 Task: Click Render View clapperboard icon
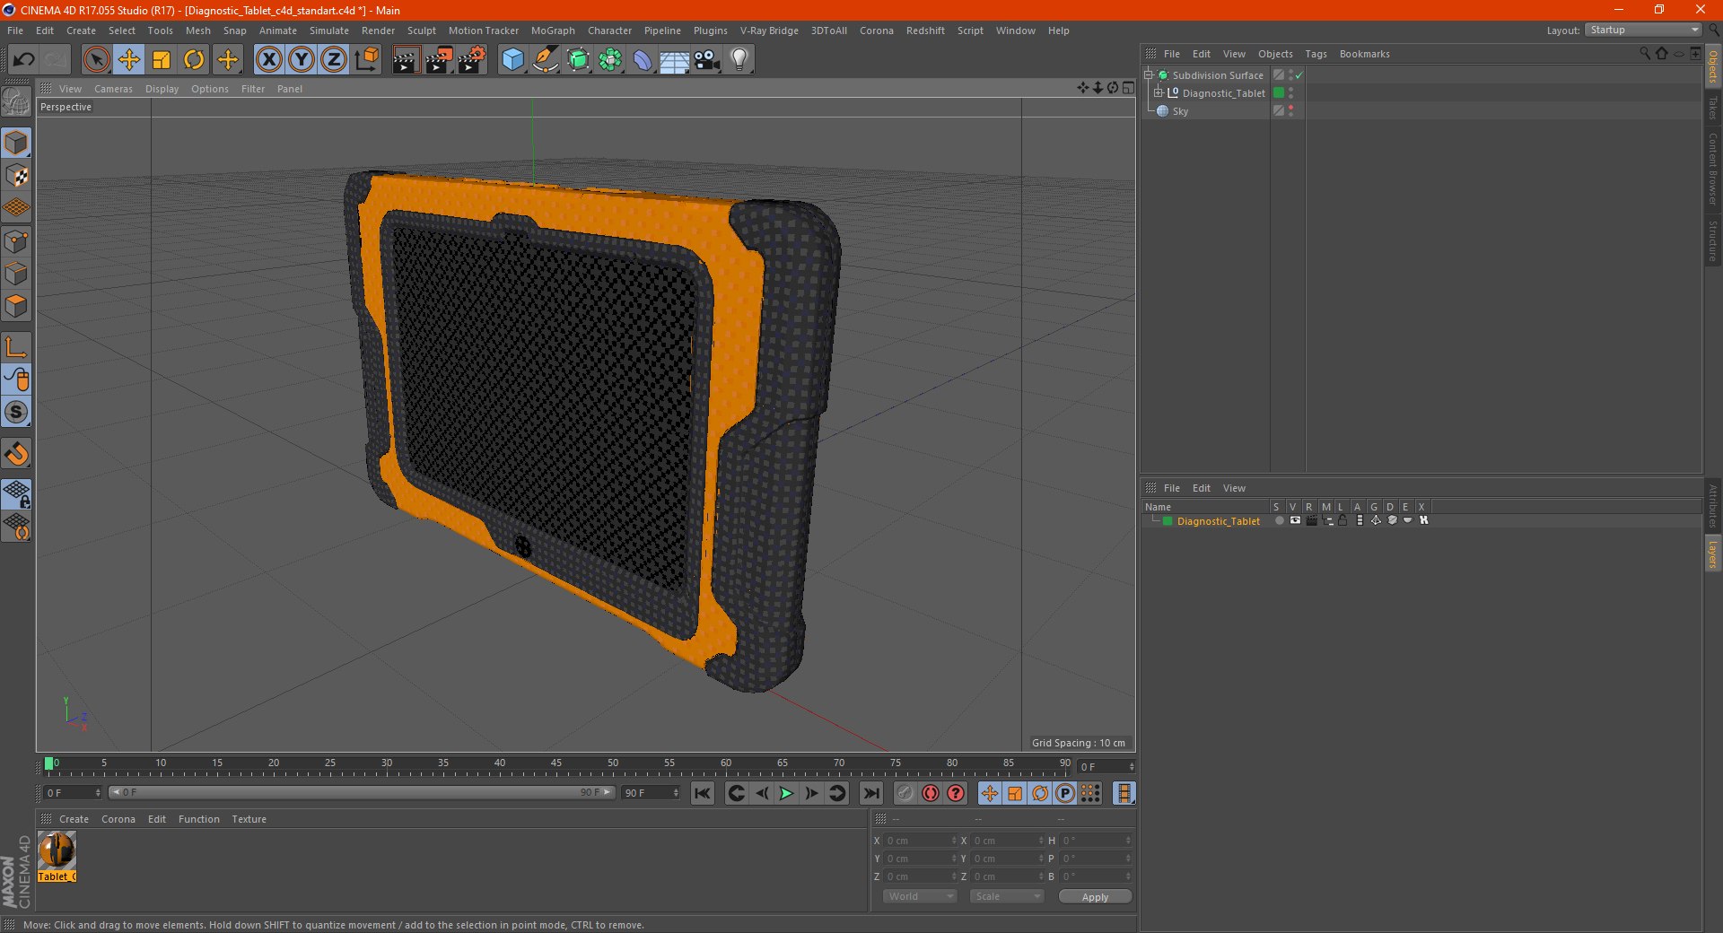[406, 60]
